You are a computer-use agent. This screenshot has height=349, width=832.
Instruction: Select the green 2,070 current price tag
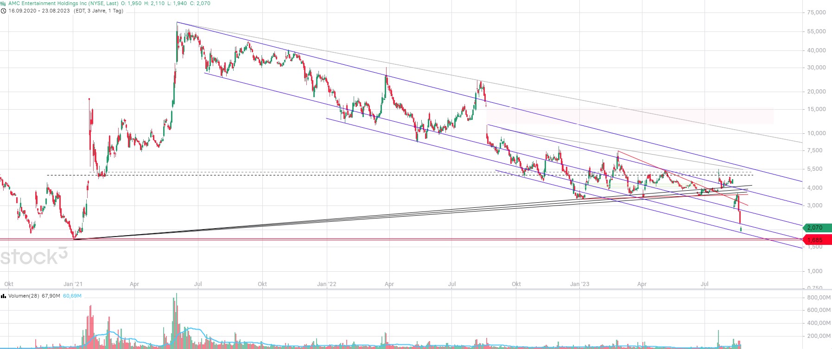pyautogui.click(x=817, y=228)
